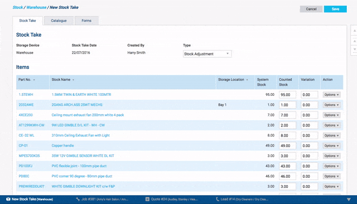Select Lead #14 bottom bar tab

pos(242,199)
